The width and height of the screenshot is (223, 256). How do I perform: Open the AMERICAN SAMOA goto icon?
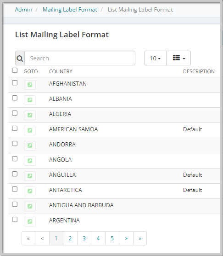(x=30, y=130)
